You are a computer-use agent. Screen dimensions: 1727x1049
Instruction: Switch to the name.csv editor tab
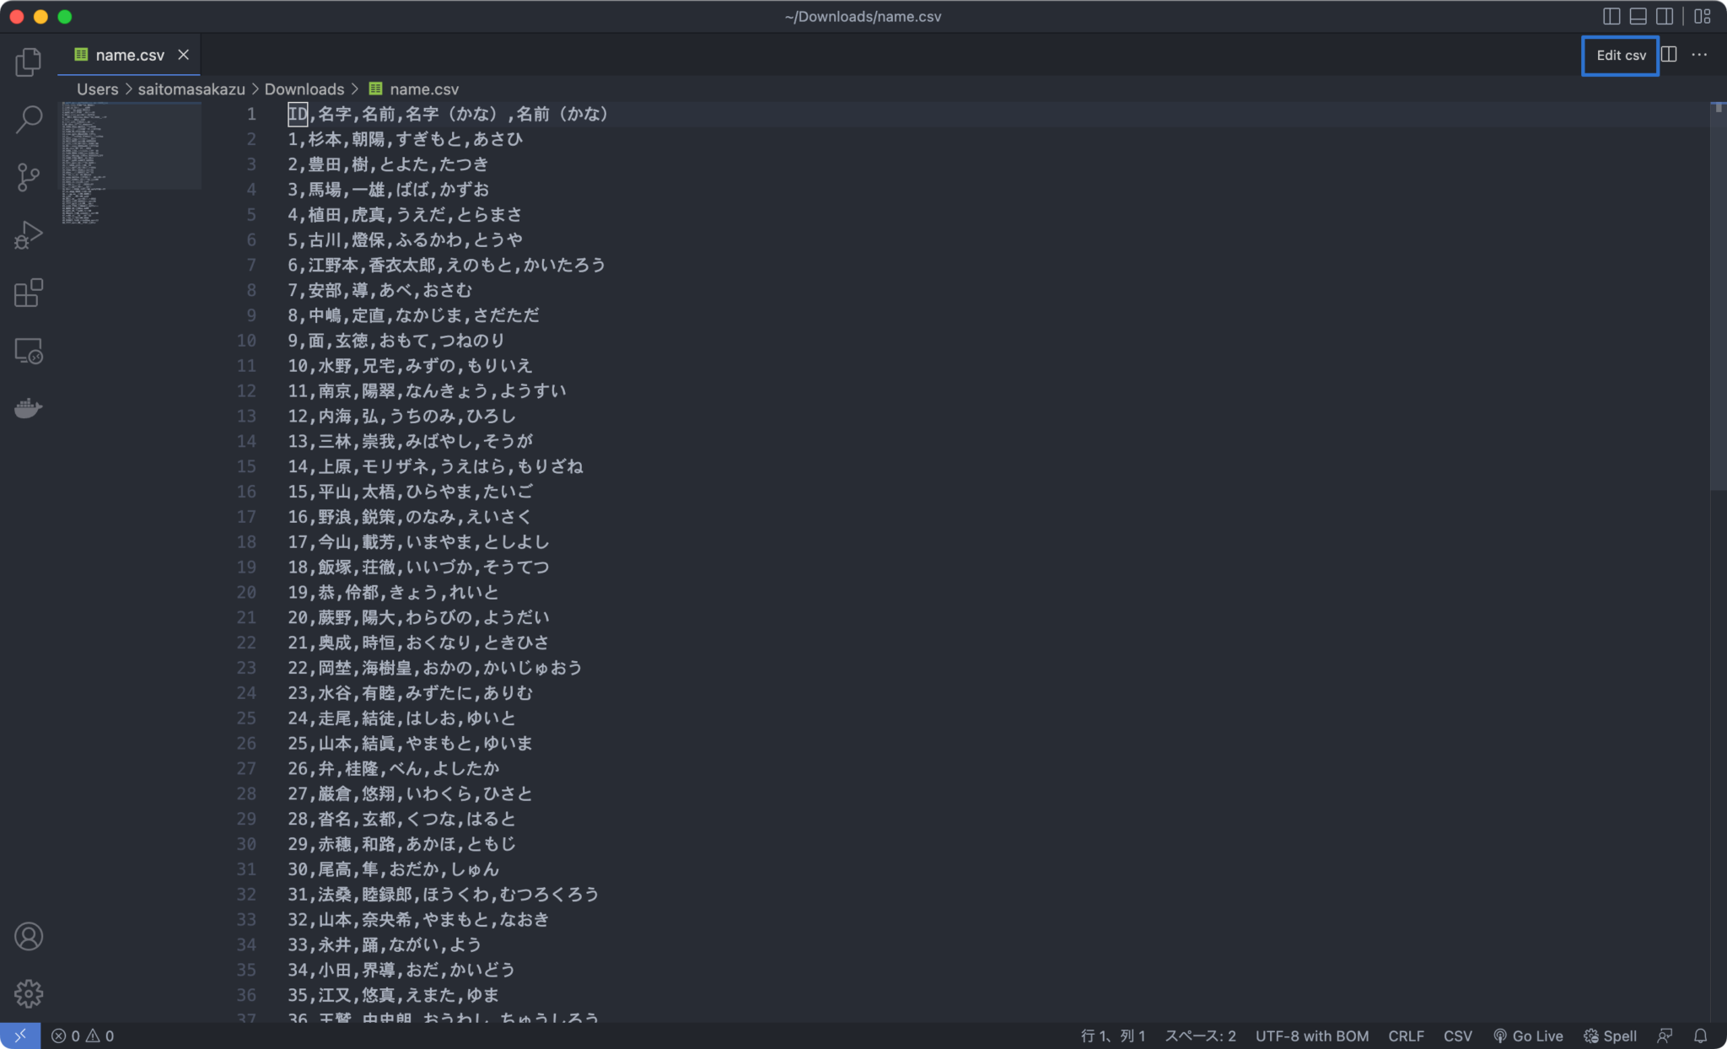click(128, 54)
